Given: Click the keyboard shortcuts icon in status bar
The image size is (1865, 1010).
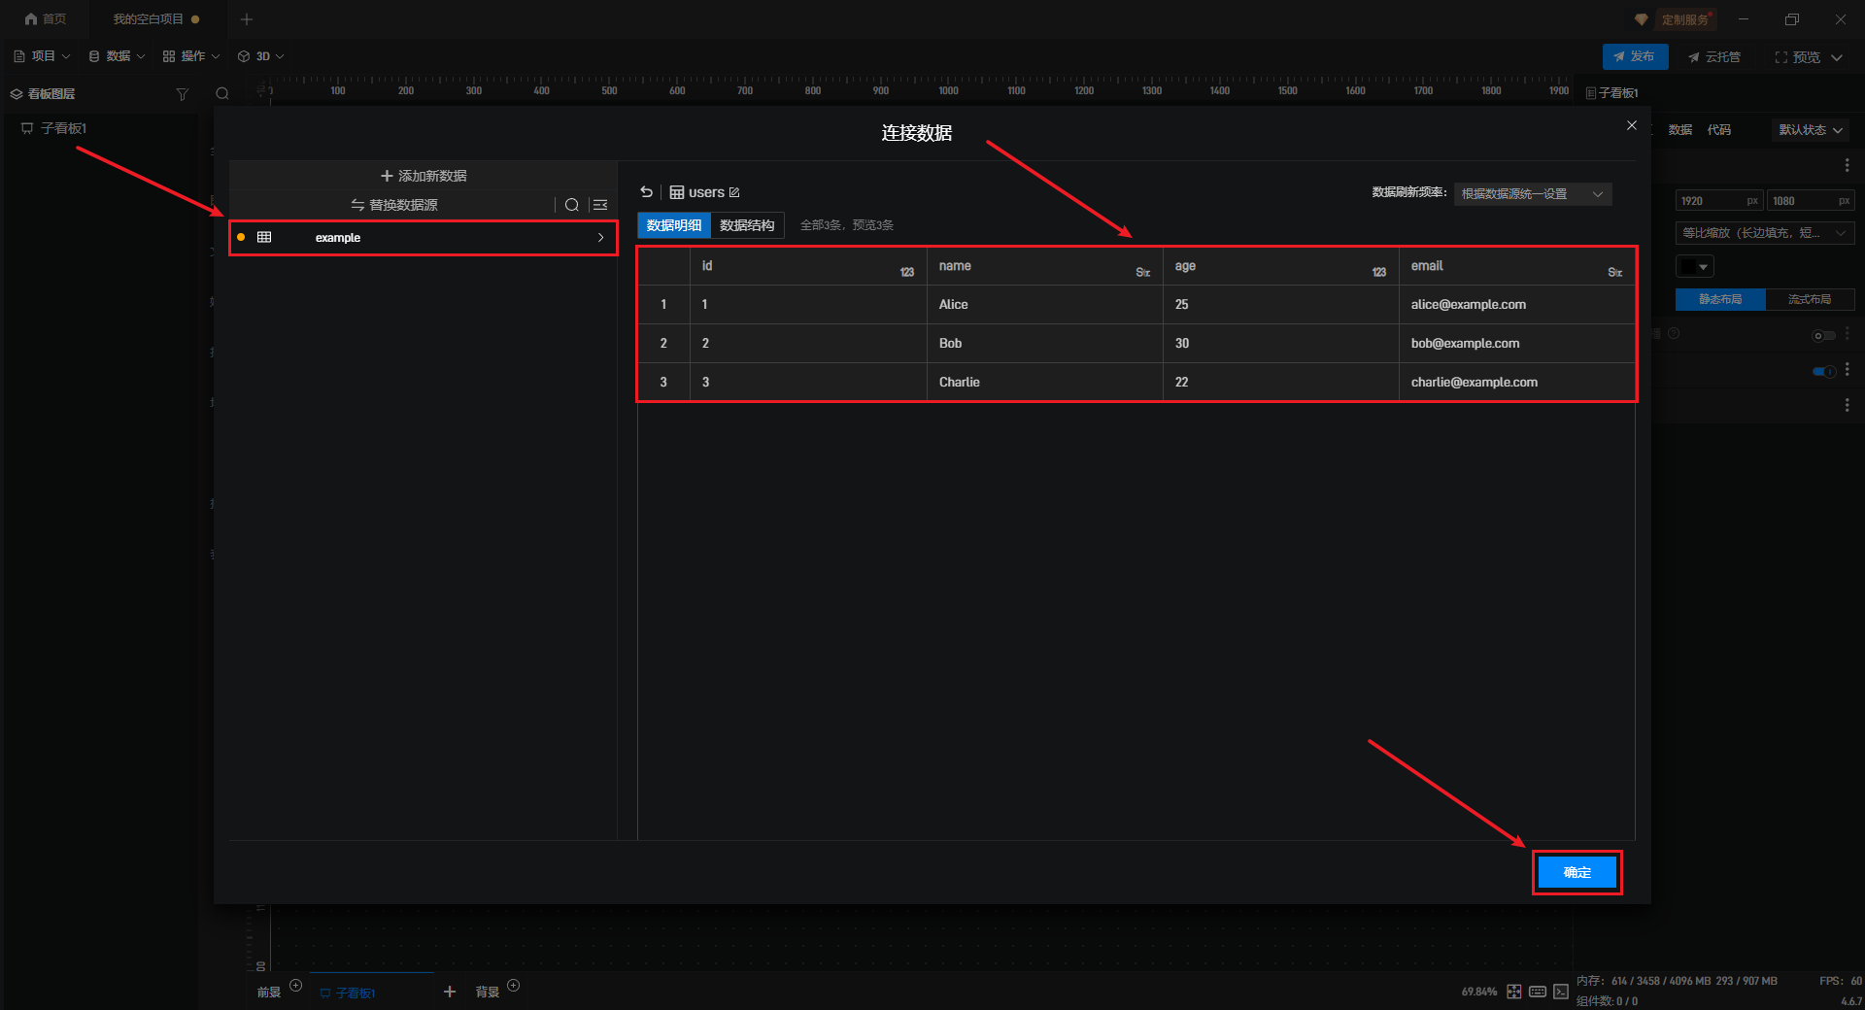Looking at the screenshot, I should coord(1538,992).
